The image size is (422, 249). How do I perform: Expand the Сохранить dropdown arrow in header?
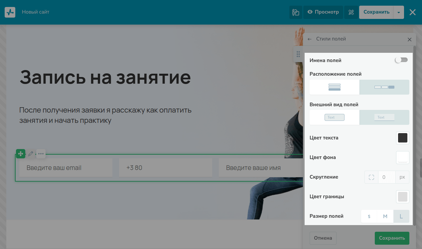[399, 12]
